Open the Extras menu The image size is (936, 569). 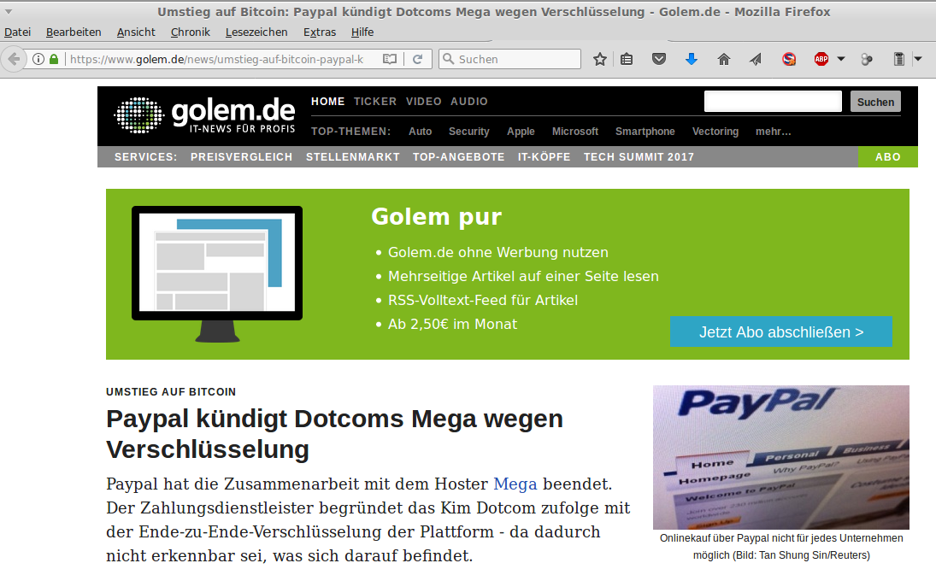tap(320, 32)
